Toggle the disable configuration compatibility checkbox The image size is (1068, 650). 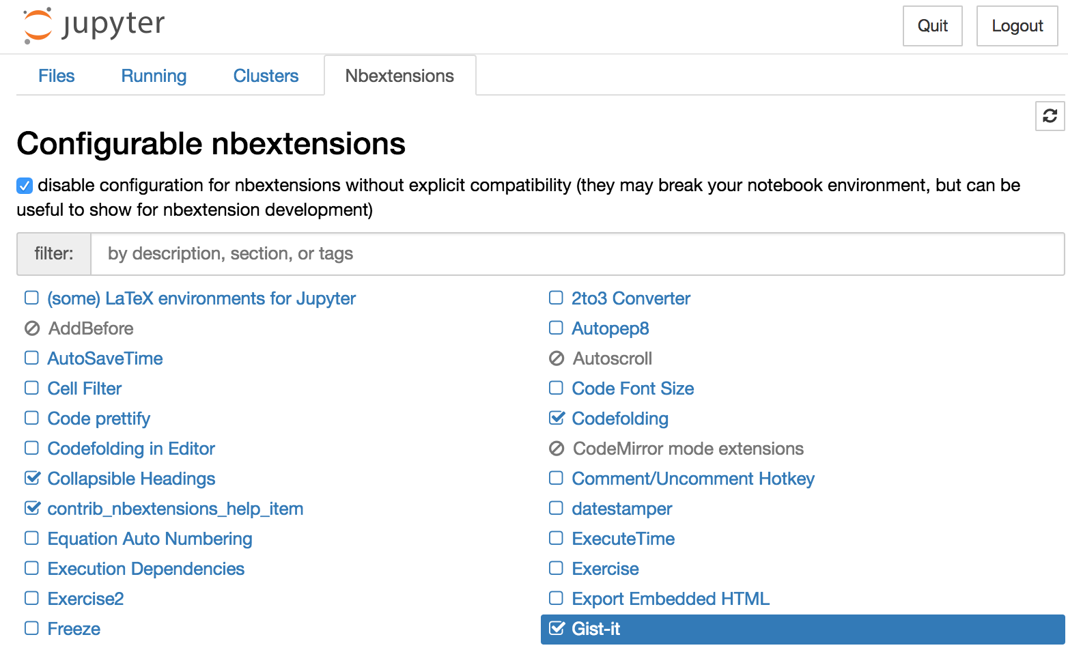click(x=25, y=186)
